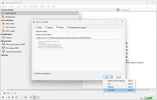Choose Lire Alt+P menu option

(x=119, y=84)
